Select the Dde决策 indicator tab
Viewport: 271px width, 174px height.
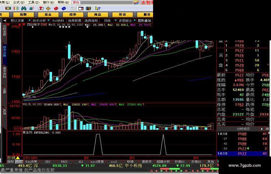click(x=31, y=161)
